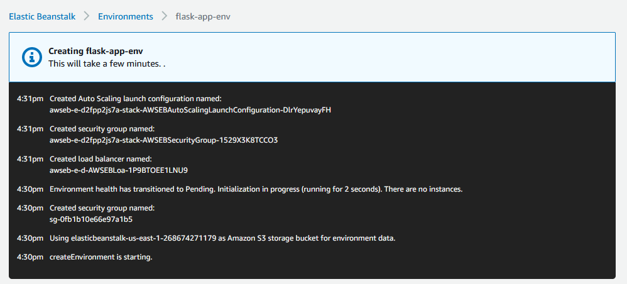Viewport: 627px width, 284px height.
Task: Click the timestamp beside Created load balancer entry
Action: [x=30, y=159]
